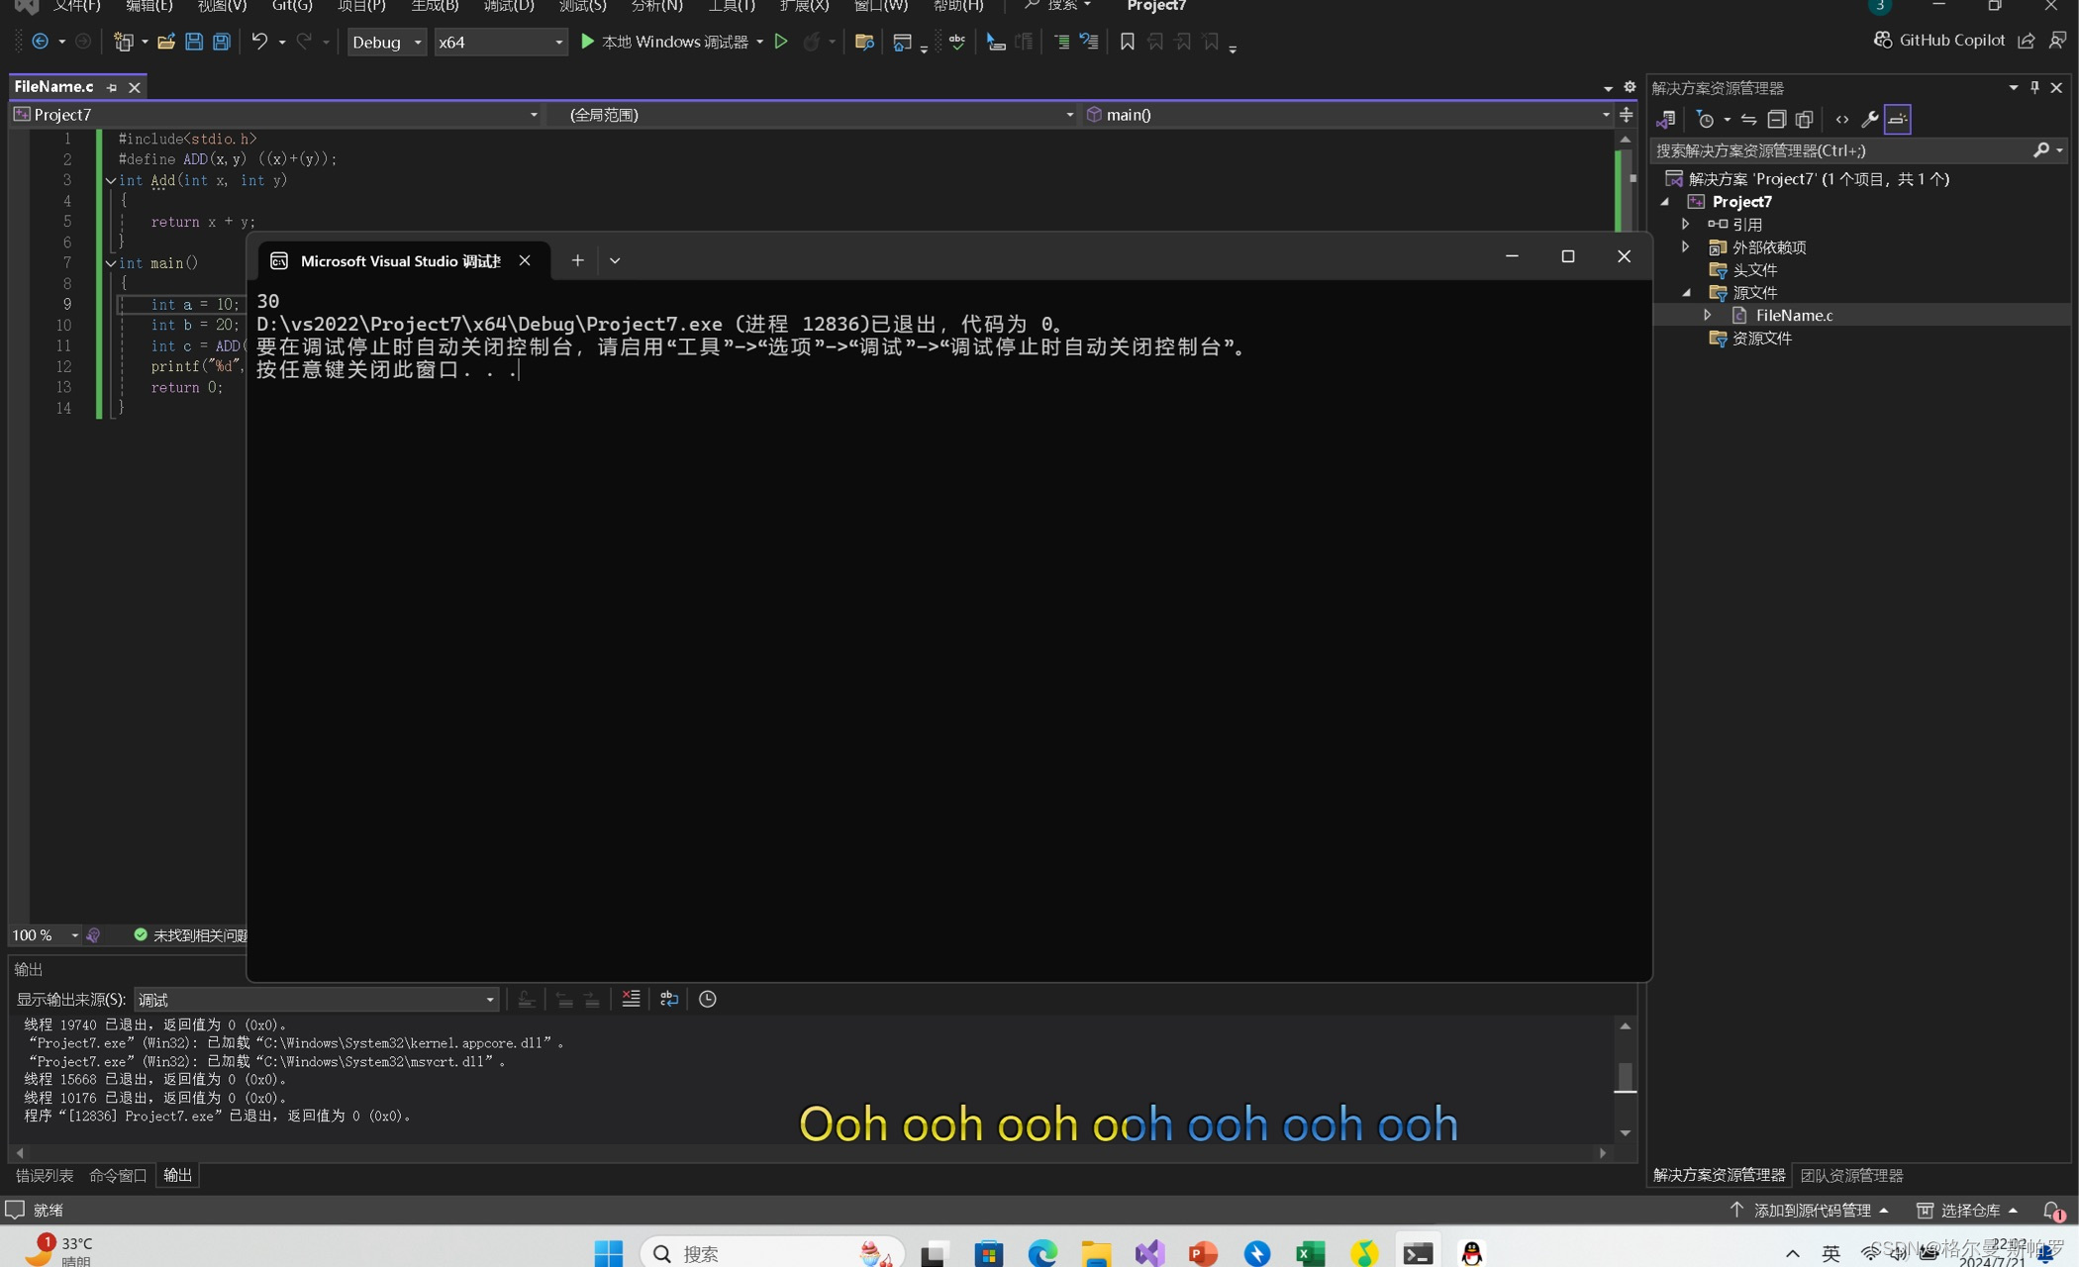
Task: Click the increase indent toolbar icon
Action: pyautogui.click(x=1061, y=42)
